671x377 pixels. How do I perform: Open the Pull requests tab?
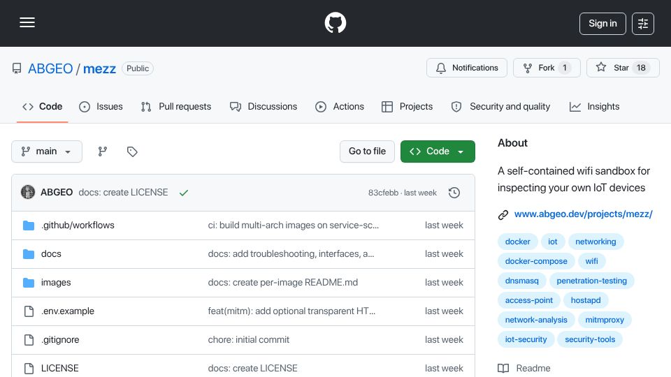[x=176, y=106]
